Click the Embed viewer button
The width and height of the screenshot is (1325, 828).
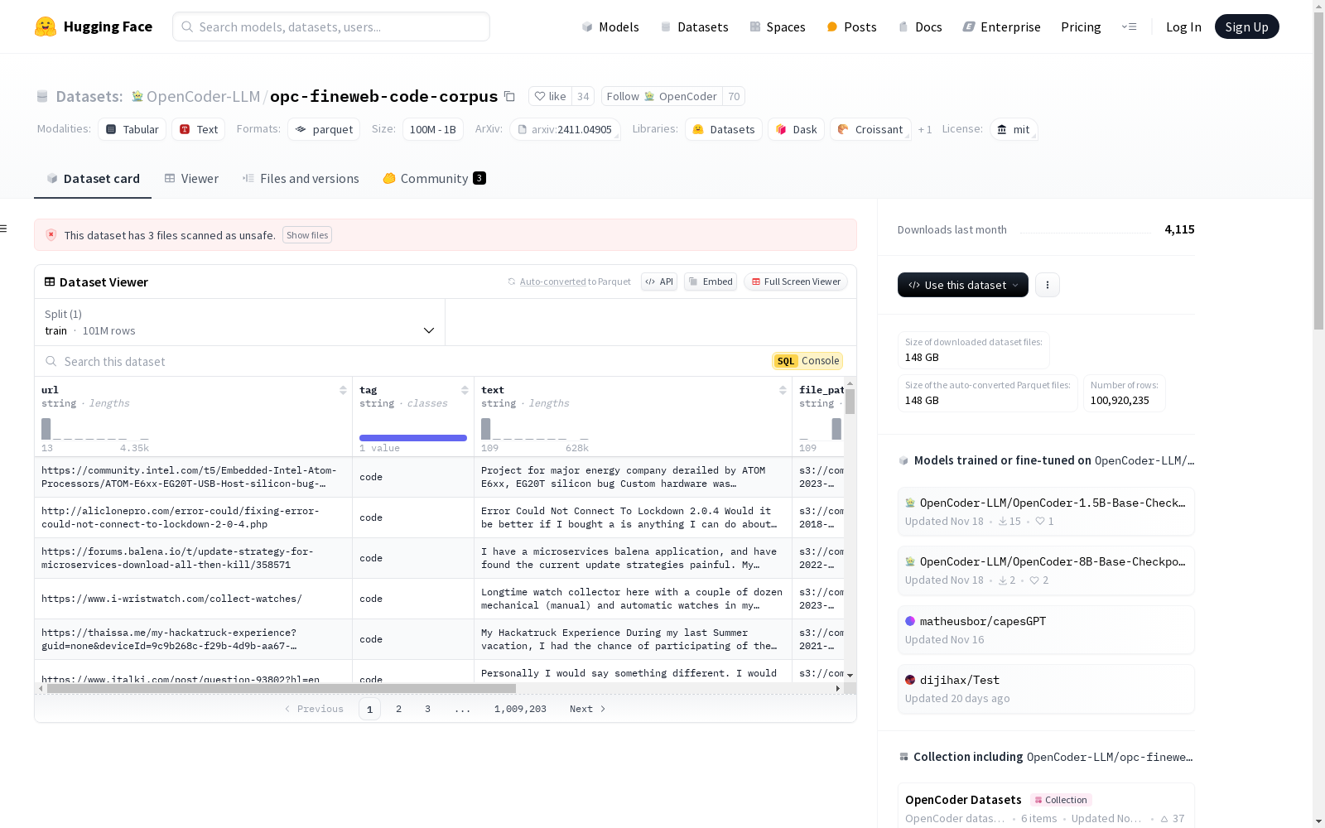pyautogui.click(x=711, y=282)
